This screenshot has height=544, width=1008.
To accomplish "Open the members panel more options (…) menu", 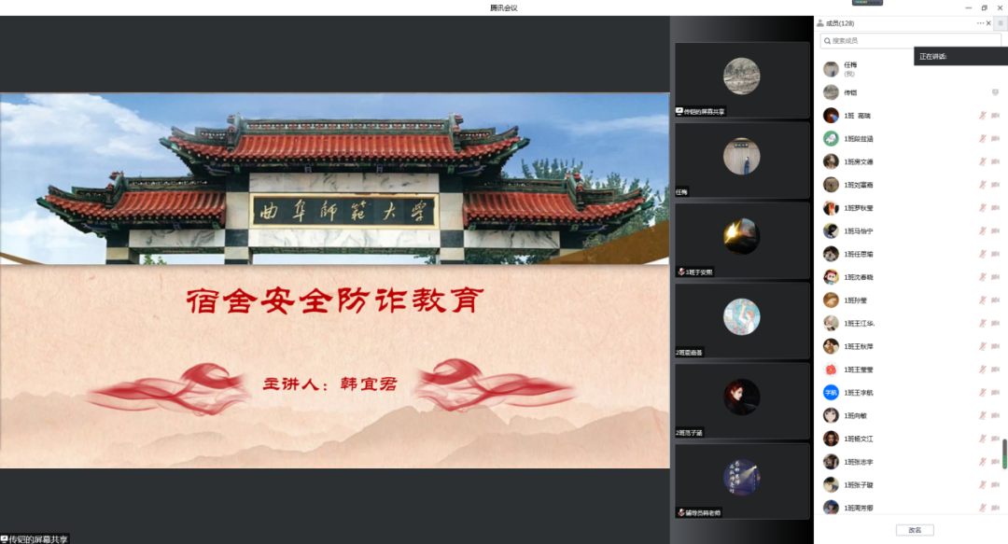I will 980,23.
